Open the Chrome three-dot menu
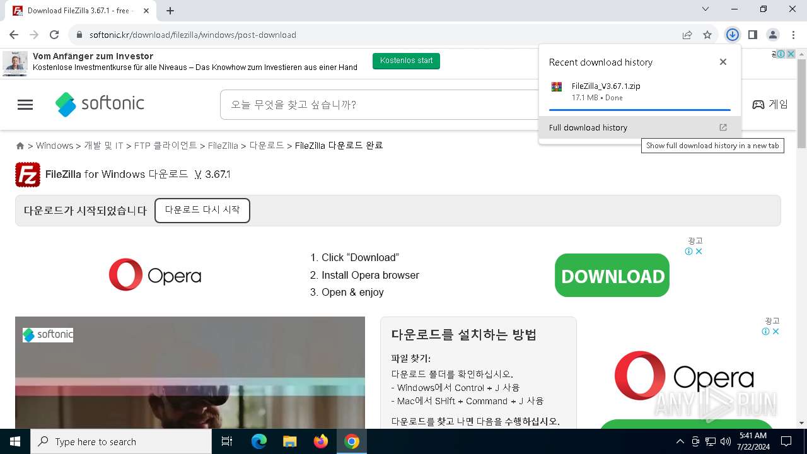Image resolution: width=807 pixels, height=454 pixels. [793, 35]
